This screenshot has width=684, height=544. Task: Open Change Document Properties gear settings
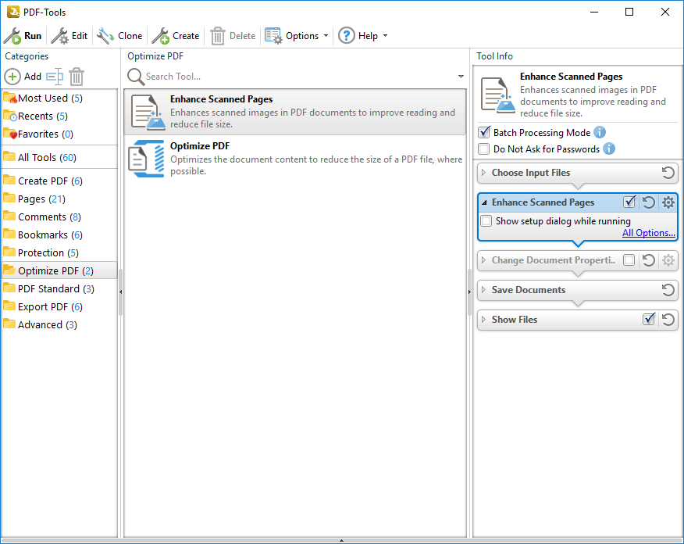tap(668, 260)
